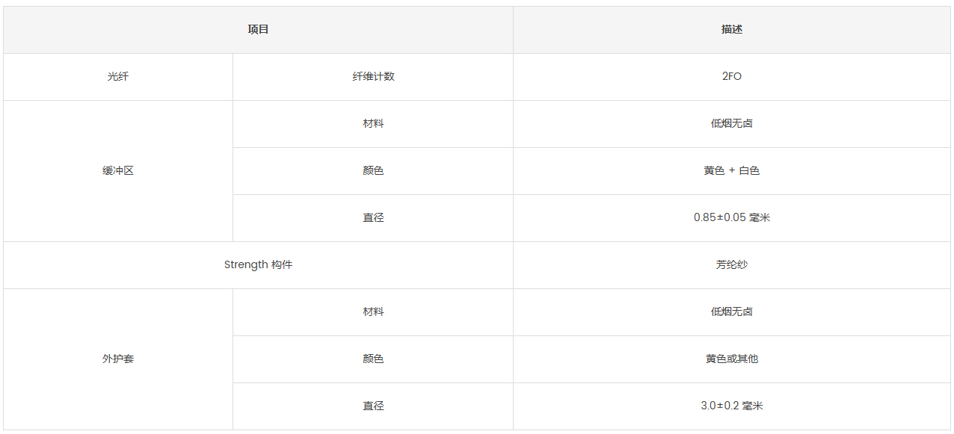Select the 黄色 + 白色 value
The height and width of the screenshot is (434, 954).
[x=732, y=171]
